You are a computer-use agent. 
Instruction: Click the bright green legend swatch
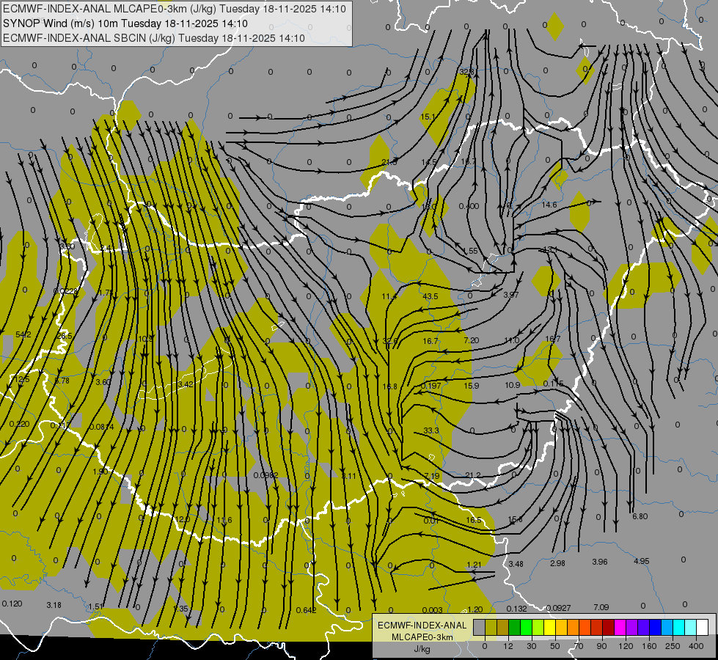(526, 627)
